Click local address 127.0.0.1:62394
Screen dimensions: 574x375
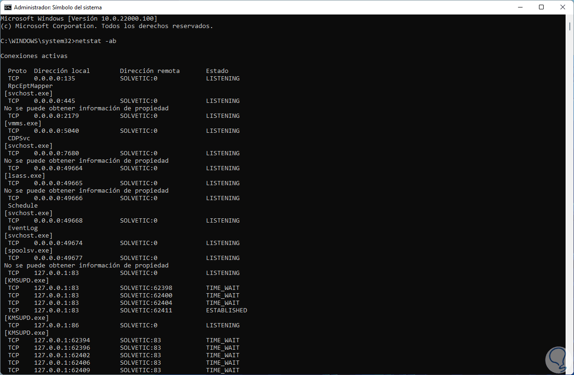(x=62, y=340)
